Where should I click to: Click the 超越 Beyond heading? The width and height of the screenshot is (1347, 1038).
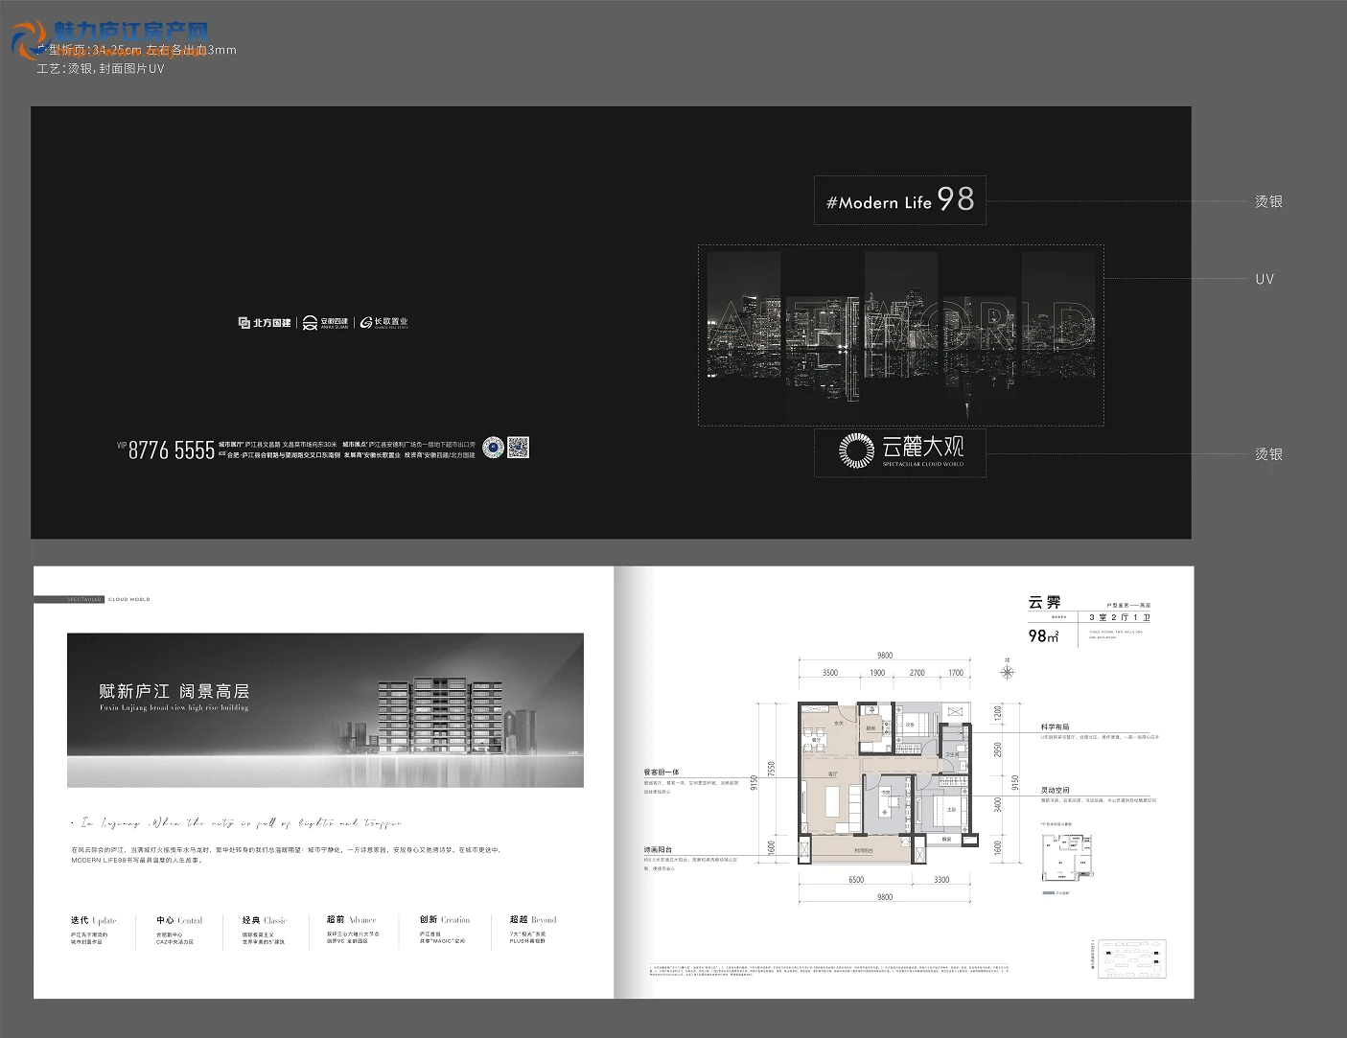click(x=532, y=919)
